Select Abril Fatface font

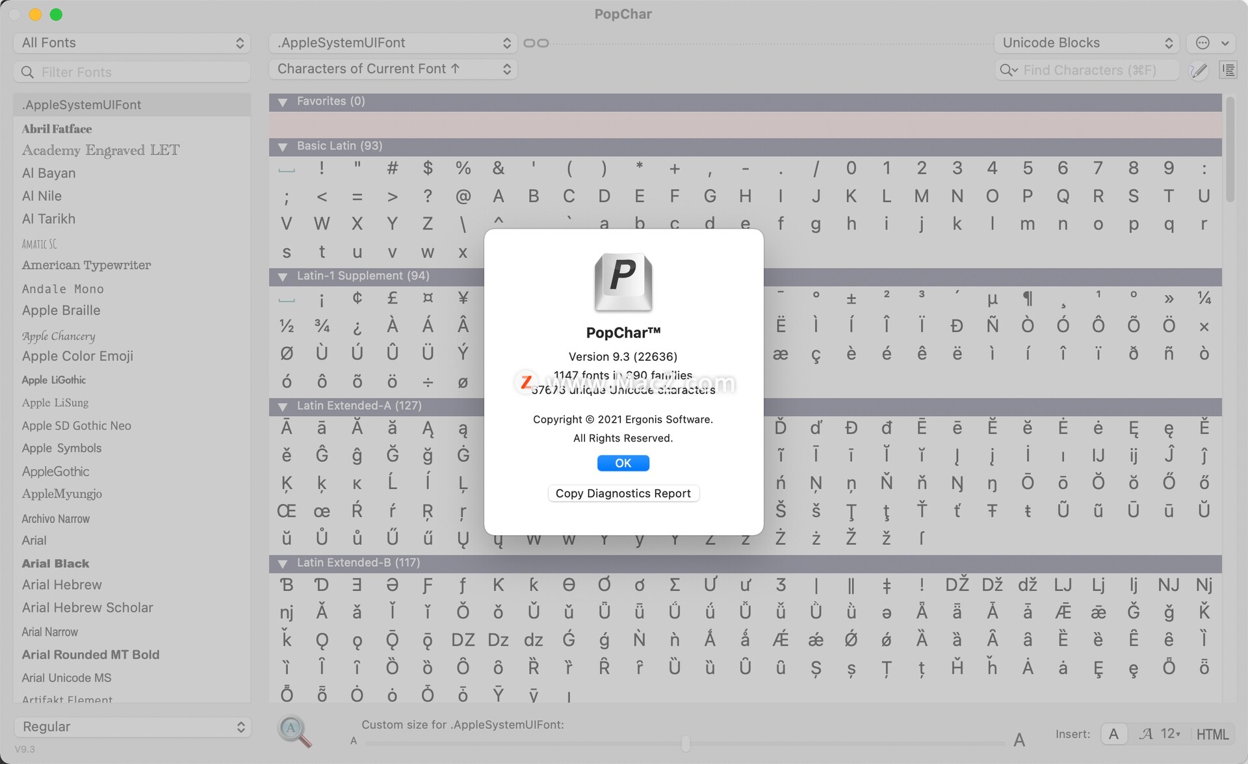point(57,129)
